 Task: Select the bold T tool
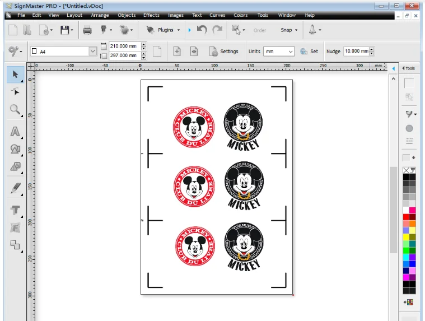coord(15,210)
